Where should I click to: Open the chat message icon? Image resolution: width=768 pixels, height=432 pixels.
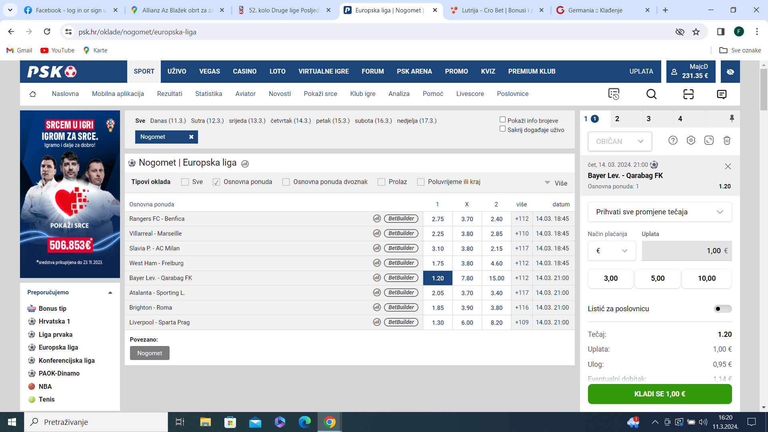722,94
